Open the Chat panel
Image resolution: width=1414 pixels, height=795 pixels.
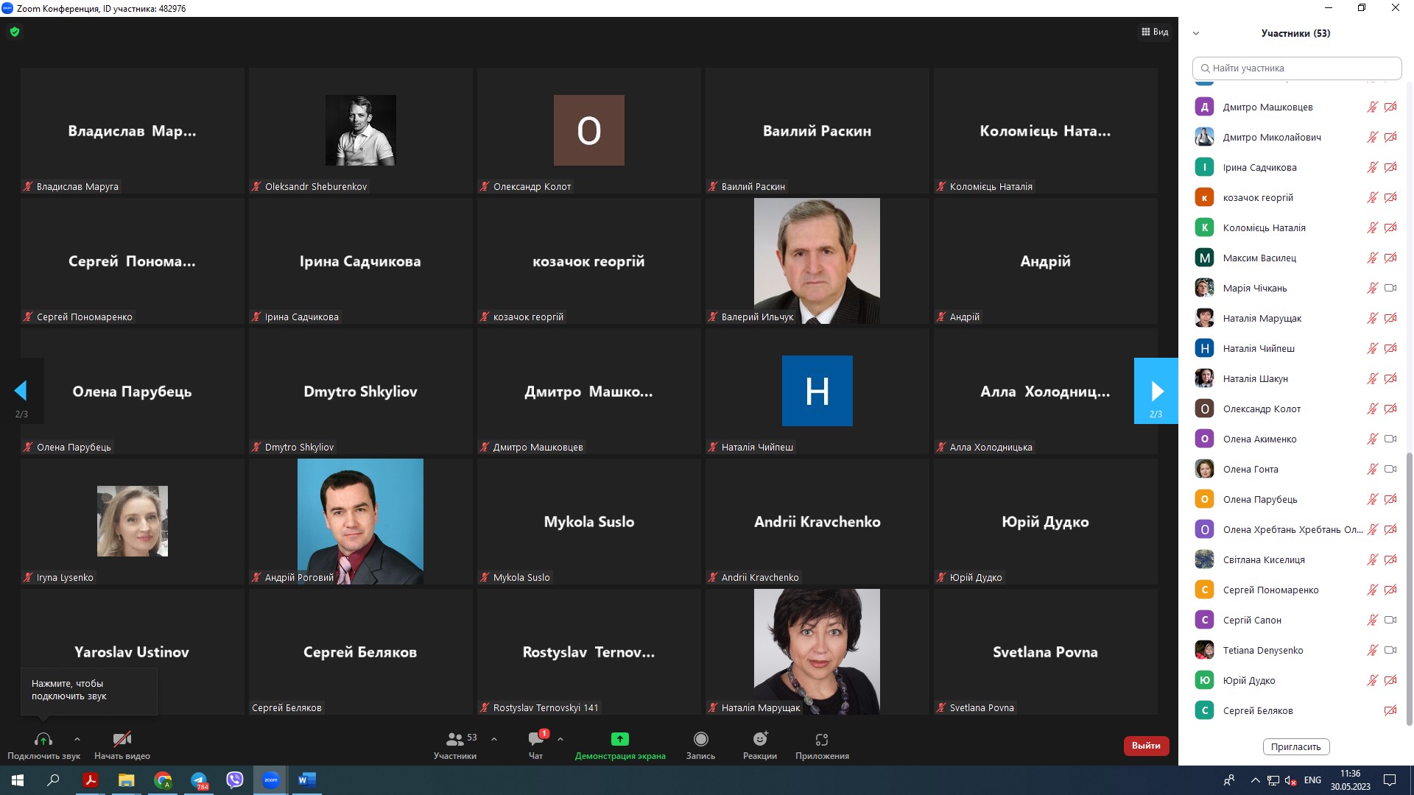pyautogui.click(x=536, y=739)
